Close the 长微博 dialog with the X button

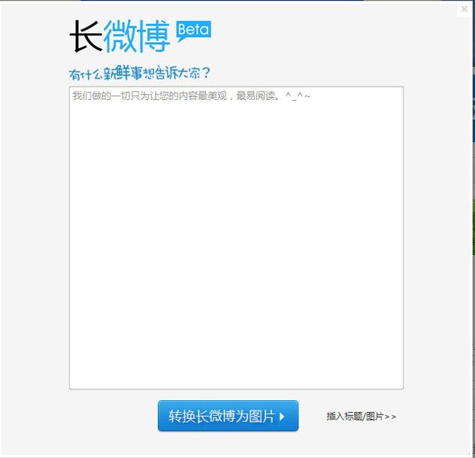point(464,9)
